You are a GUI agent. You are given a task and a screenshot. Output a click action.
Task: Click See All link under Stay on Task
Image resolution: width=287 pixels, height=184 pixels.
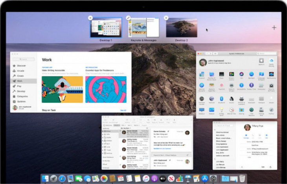click(x=123, y=110)
